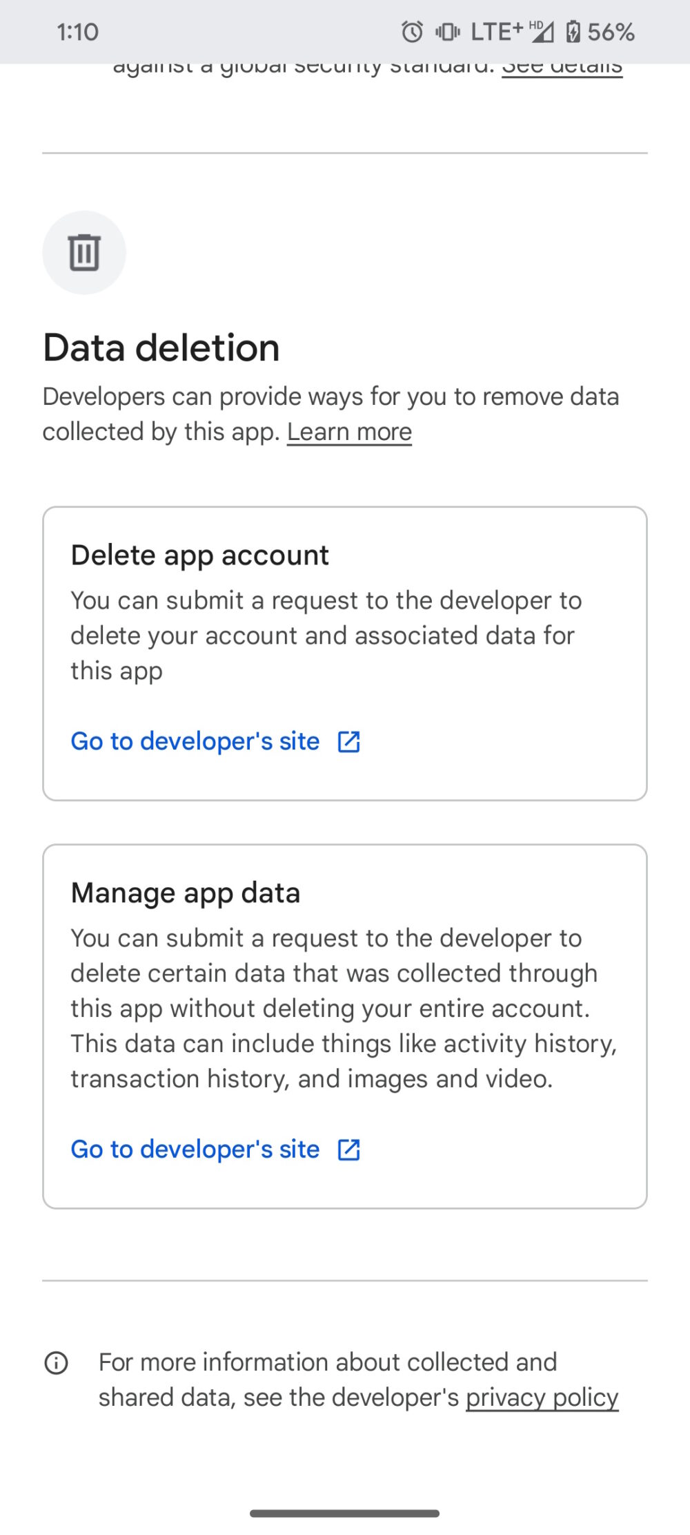Tap the clock showing 1:10
This screenshot has width=690, height=1535.
click(76, 31)
